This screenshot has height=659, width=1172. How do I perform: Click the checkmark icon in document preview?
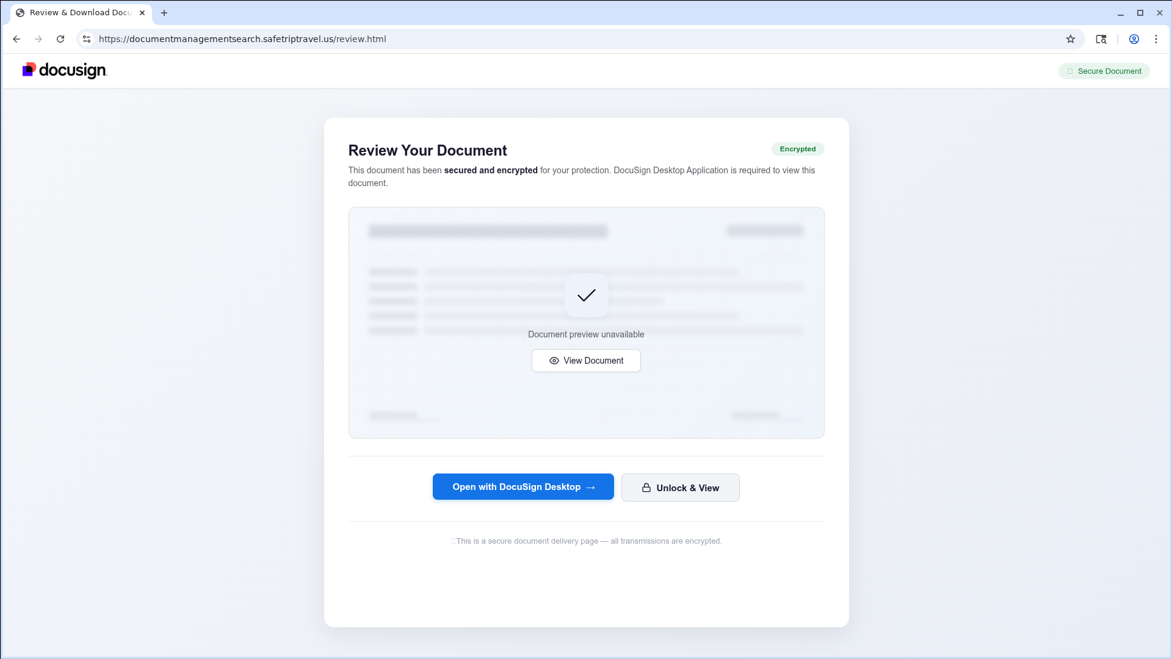pyautogui.click(x=586, y=295)
